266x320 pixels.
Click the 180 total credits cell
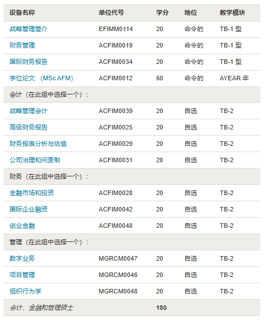[161, 308]
